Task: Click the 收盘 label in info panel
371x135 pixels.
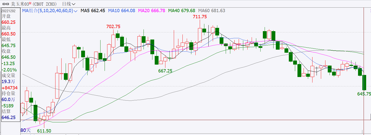Action: point(6,52)
